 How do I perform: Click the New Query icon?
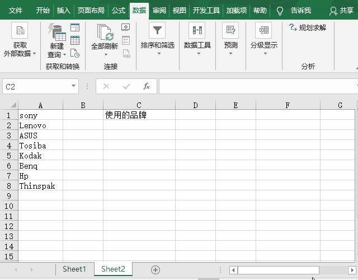coord(57,32)
